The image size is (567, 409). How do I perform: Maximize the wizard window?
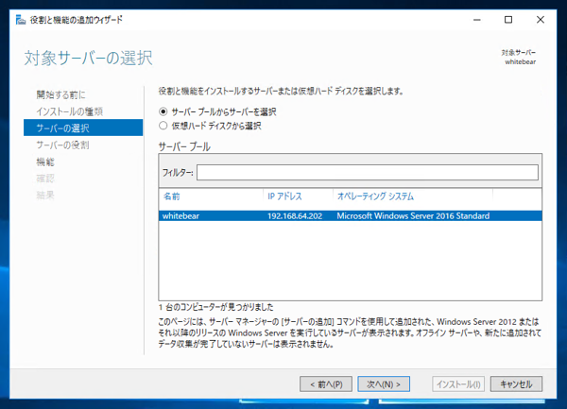click(x=508, y=20)
